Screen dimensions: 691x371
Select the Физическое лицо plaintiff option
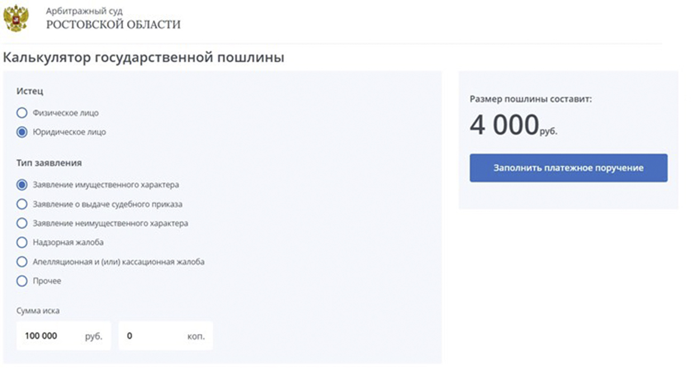pos(22,113)
